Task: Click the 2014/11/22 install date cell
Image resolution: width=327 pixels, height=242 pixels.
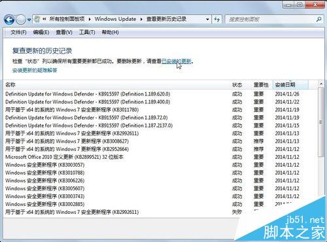Action: click(x=287, y=102)
